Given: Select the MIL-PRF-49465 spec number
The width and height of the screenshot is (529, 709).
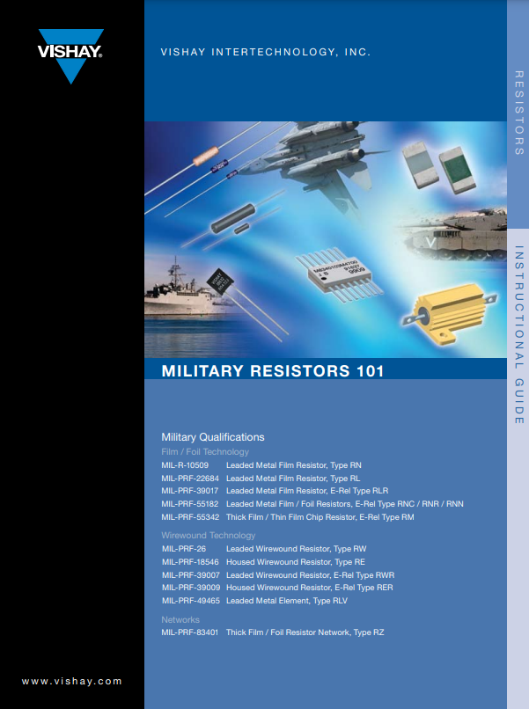Looking at the screenshot, I should [x=191, y=601].
